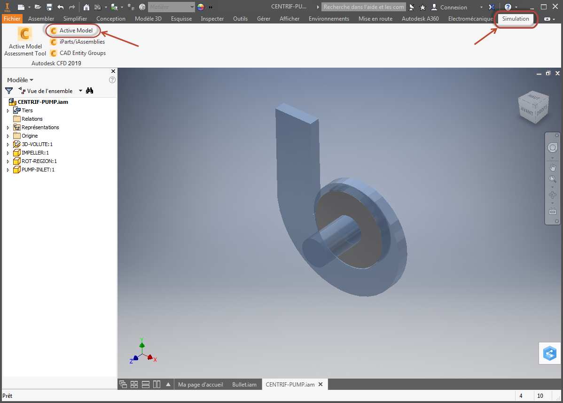This screenshot has width=563, height=403.
Task: Open the selection priority dropdown arrow
Action: [x=122, y=7]
